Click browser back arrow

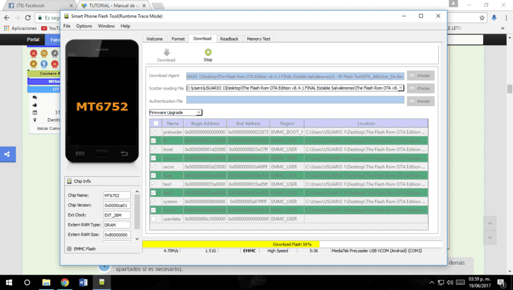[7, 18]
